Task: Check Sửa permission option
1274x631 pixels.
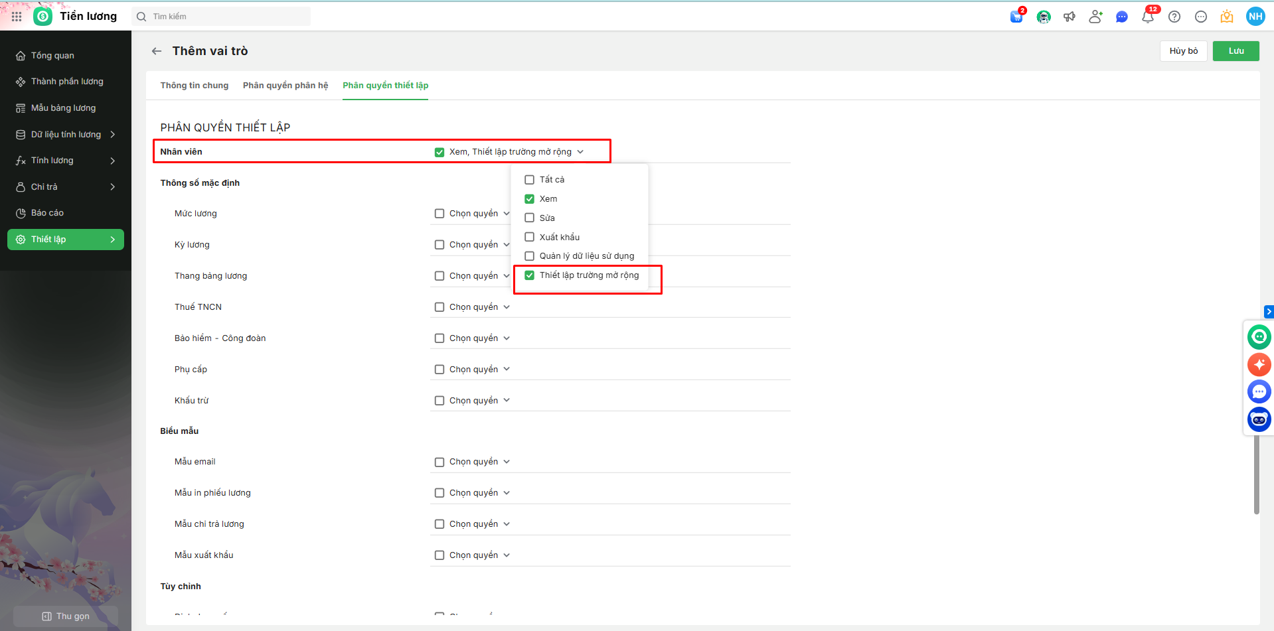Action: point(529,218)
